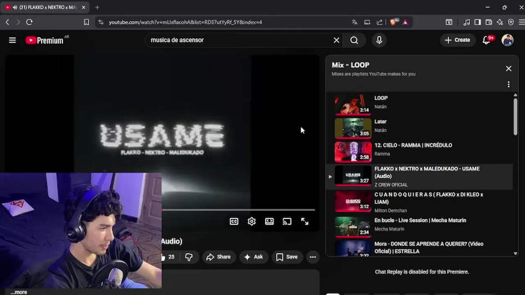
Task: Select the FLAKKO x NEKTRO x MALEDUKADO - USAME entry
Action: (x=419, y=177)
